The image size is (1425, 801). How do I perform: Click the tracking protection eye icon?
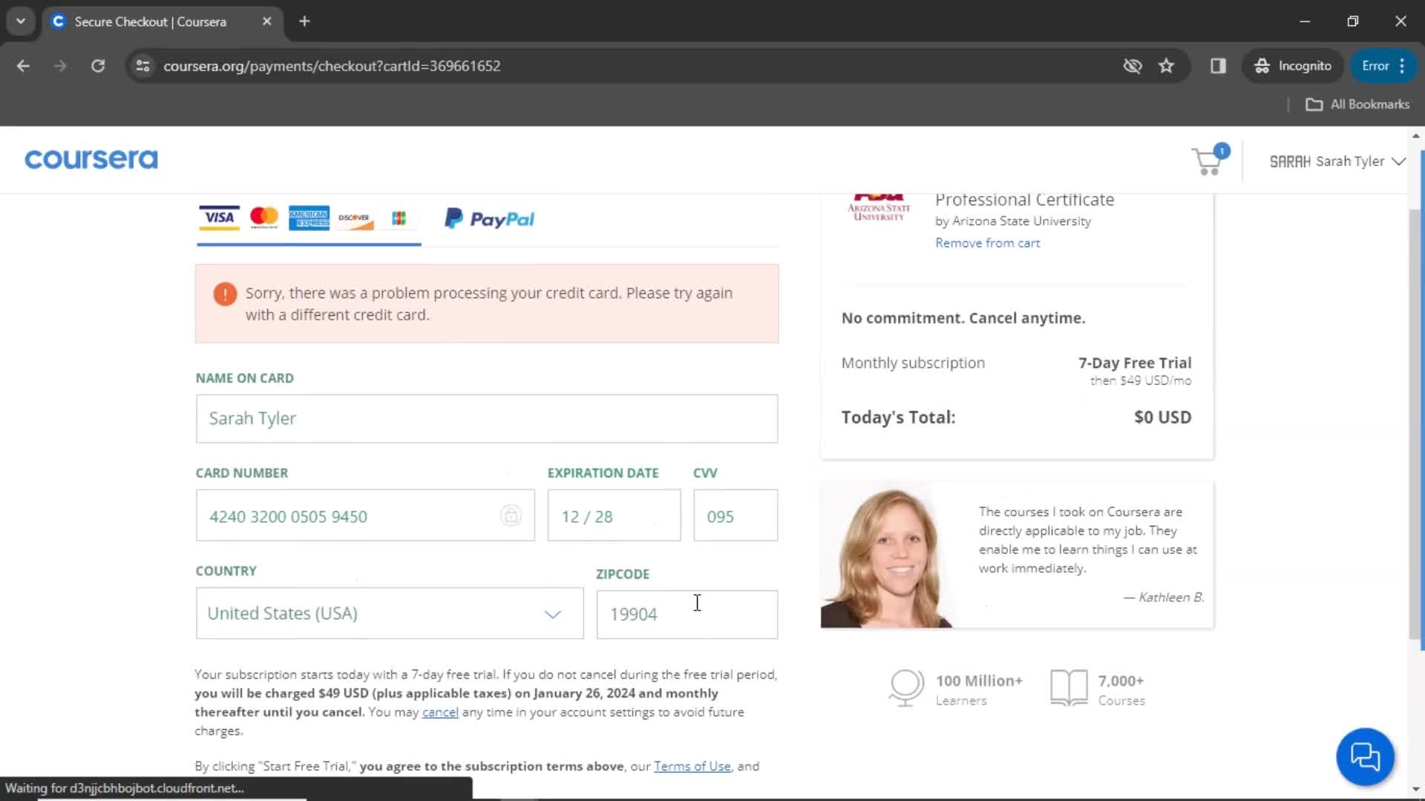point(1132,66)
